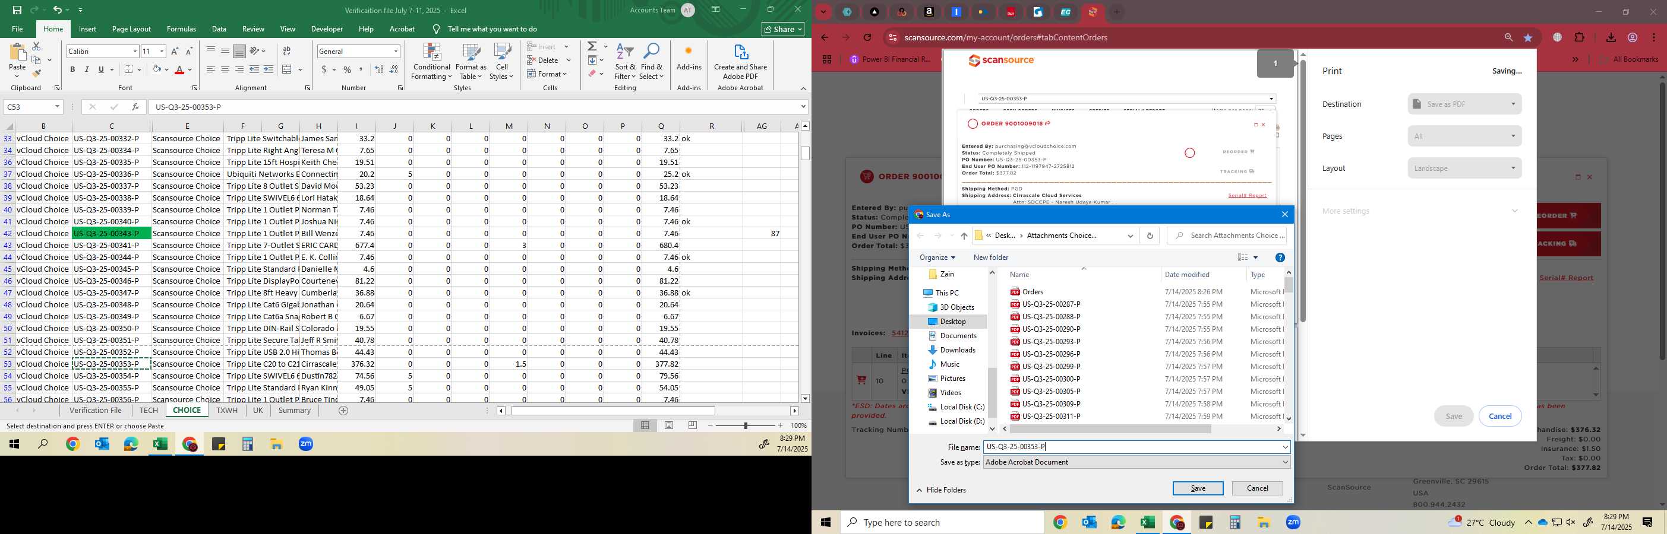The height and width of the screenshot is (534, 1667).
Task: Open the Formulas ribbon tab
Action: click(x=181, y=29)
